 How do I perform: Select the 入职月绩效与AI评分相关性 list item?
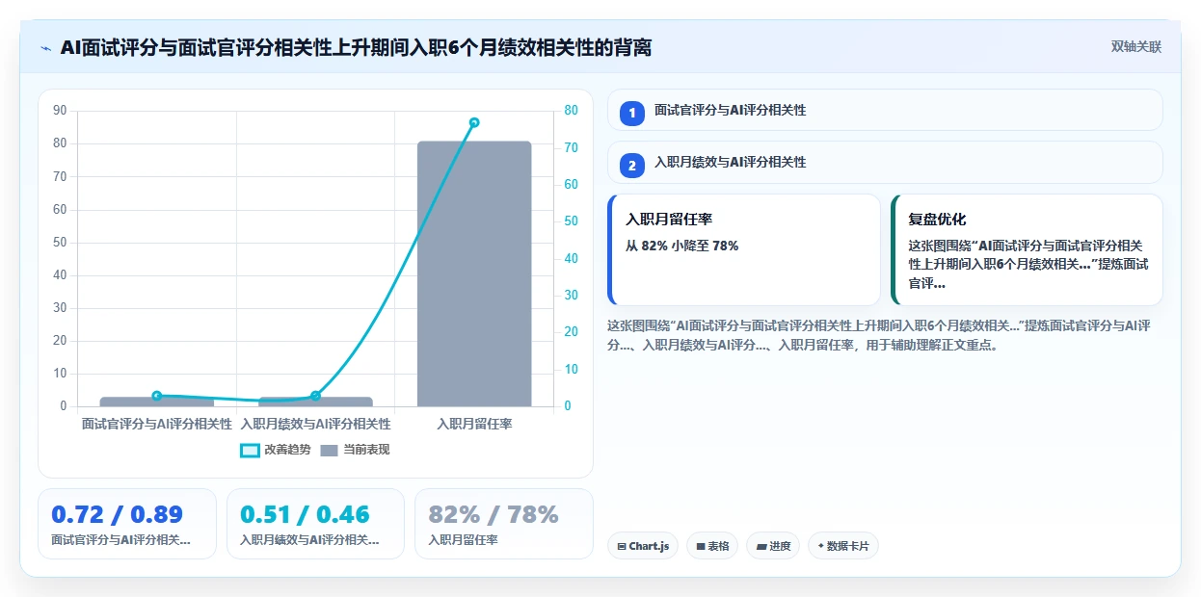[x=885, y=162]
